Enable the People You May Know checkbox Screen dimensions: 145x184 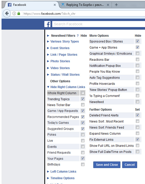click(x=137, y=71)
